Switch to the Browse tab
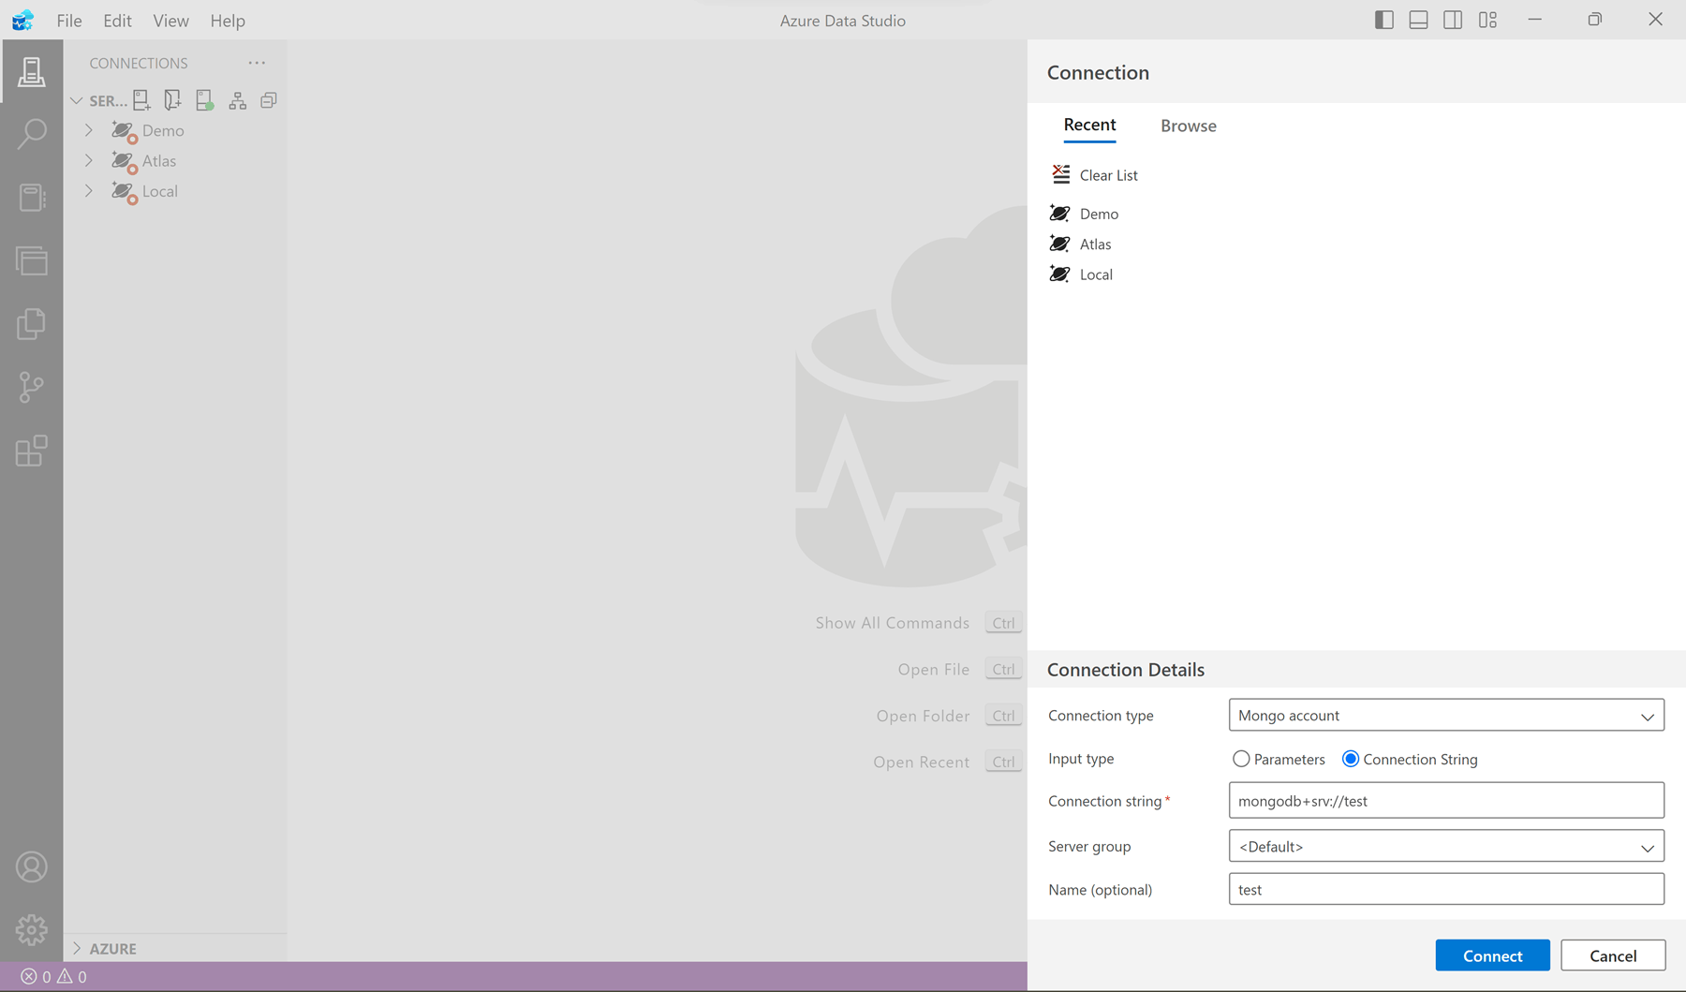The image size is (1686, 992). (1188, 125)
